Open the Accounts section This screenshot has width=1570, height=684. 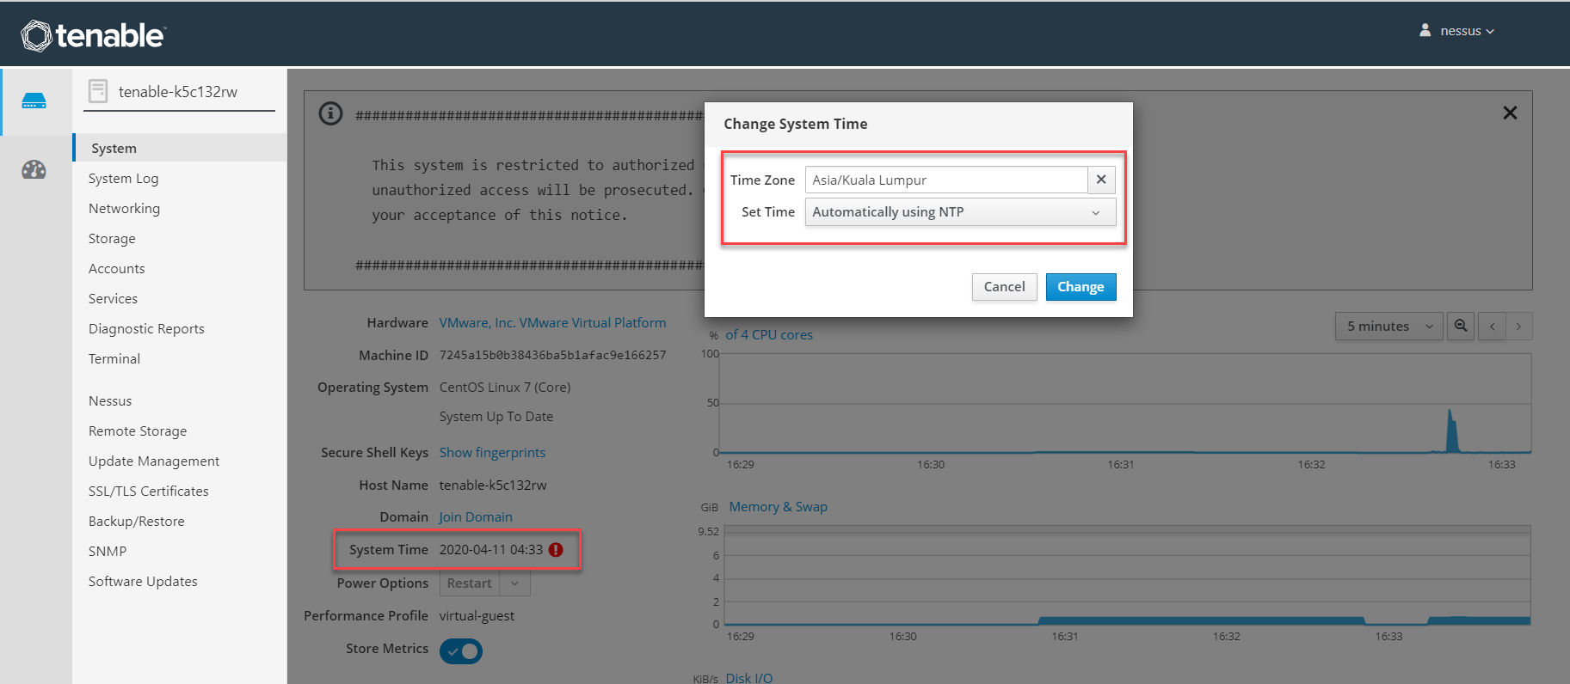point(116,268)
